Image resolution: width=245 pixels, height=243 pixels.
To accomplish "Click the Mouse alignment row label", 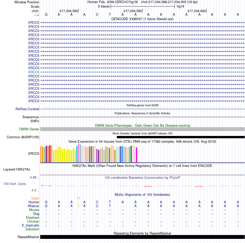I will coord(34,210).
